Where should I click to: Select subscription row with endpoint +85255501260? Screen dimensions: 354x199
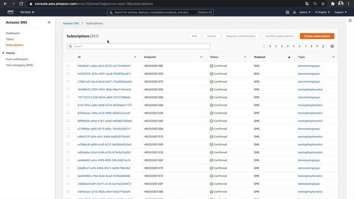click(68, 97)
